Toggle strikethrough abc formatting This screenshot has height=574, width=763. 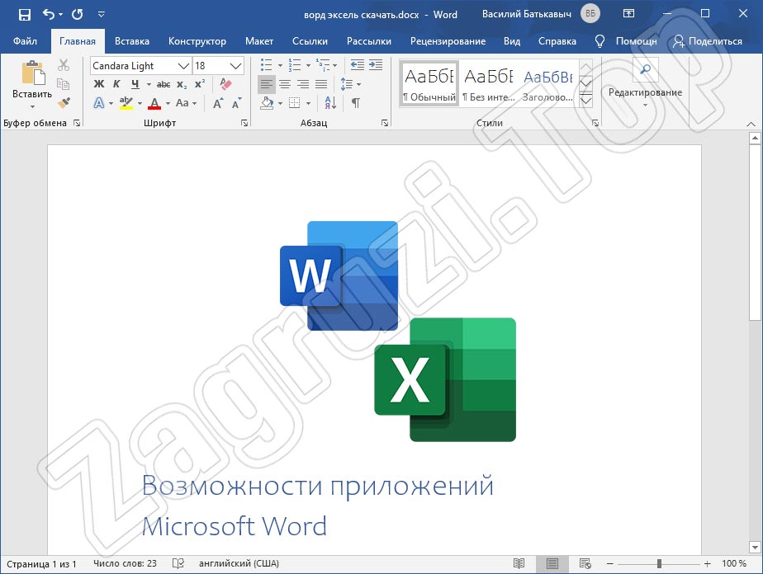pos(163,85)
